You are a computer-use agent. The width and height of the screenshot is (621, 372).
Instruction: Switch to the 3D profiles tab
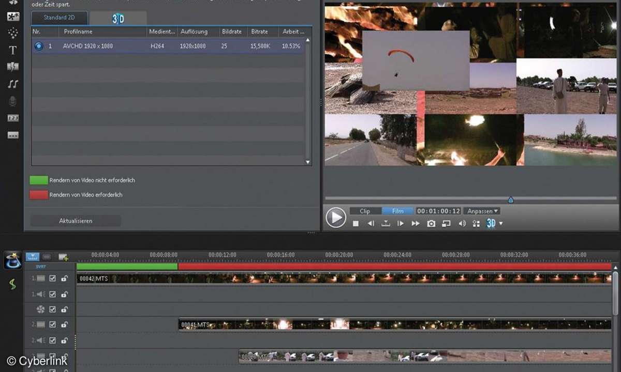(118, 19)
